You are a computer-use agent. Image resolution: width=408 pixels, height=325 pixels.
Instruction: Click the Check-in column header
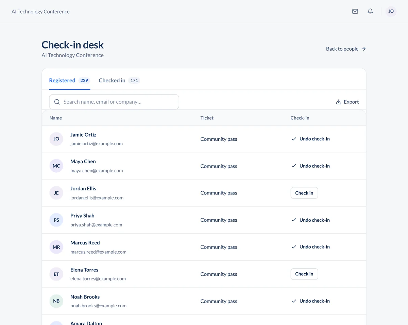click(300, 118)
